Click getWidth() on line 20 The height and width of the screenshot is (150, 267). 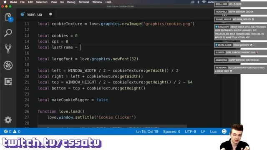(x=131, y=76)
